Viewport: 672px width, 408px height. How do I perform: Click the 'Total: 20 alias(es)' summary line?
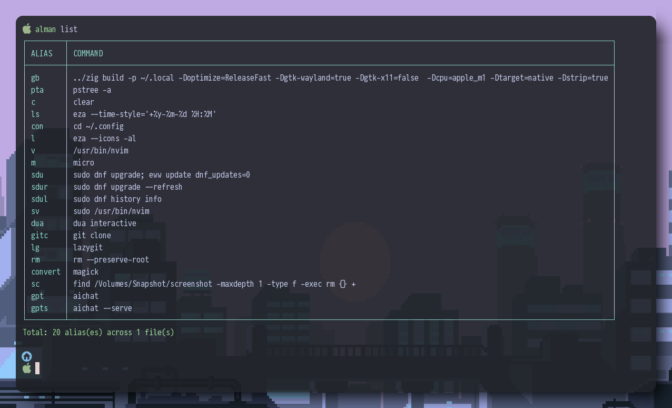[98, 333]
